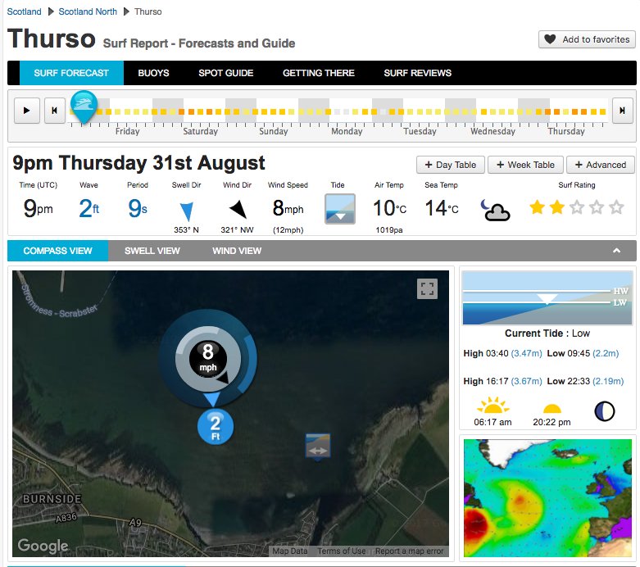Expand the Week Table
640x567 pixels.
coord(526,165)
